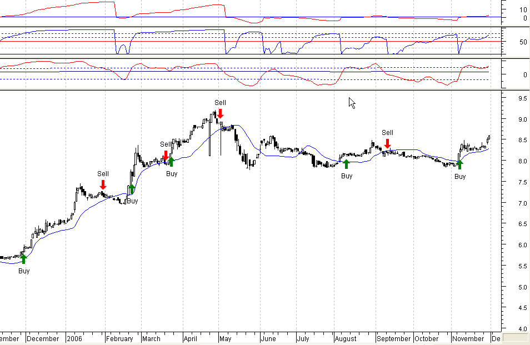
Task: Select the August label on the time axis
Action: (346, 338)
